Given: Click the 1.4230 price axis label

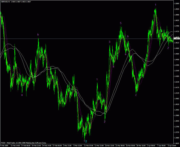Looking at the screenshot, I should click(x=177, y=82).
